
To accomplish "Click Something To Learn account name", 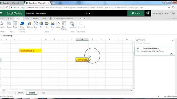I will point(161,13).
